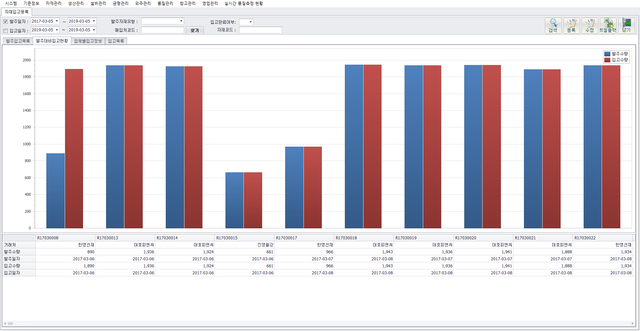
Task: Open the 자재관리 menu
Action: pyautogui.click(x=53, y=3)
